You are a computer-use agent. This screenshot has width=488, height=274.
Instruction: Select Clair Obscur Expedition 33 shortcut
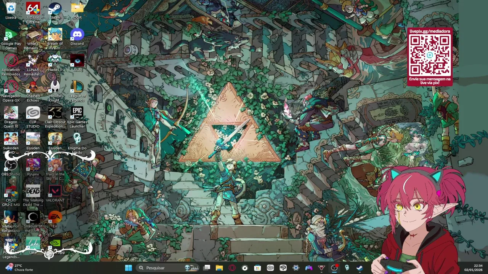coord(55,118)
